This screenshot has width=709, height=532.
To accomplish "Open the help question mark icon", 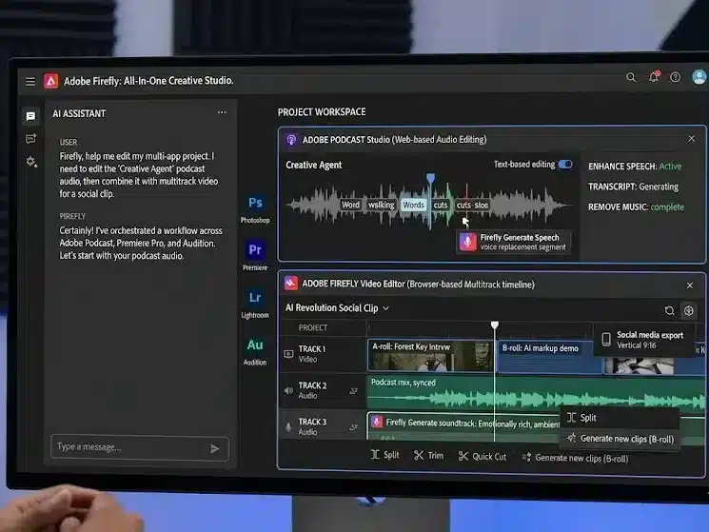I will (675, 77).
